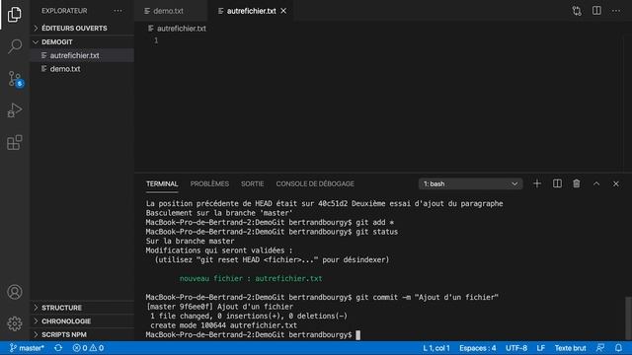Open the Search view

[x=15, y=46]
